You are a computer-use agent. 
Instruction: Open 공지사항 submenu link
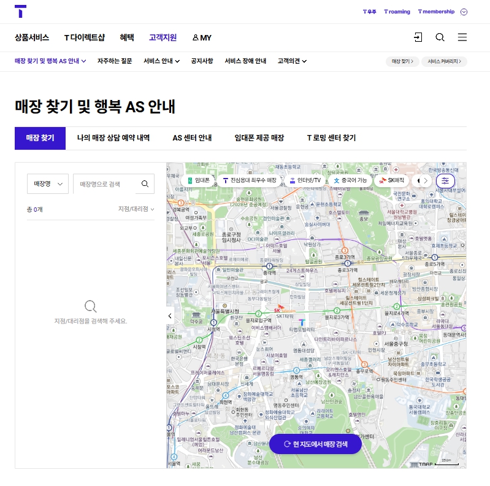pos(202,61)
